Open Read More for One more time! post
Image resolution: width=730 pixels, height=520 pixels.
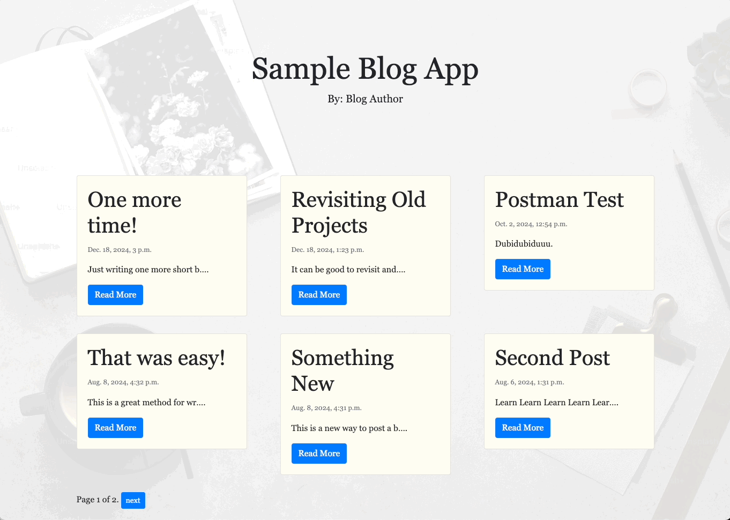[x=115, y=295]
